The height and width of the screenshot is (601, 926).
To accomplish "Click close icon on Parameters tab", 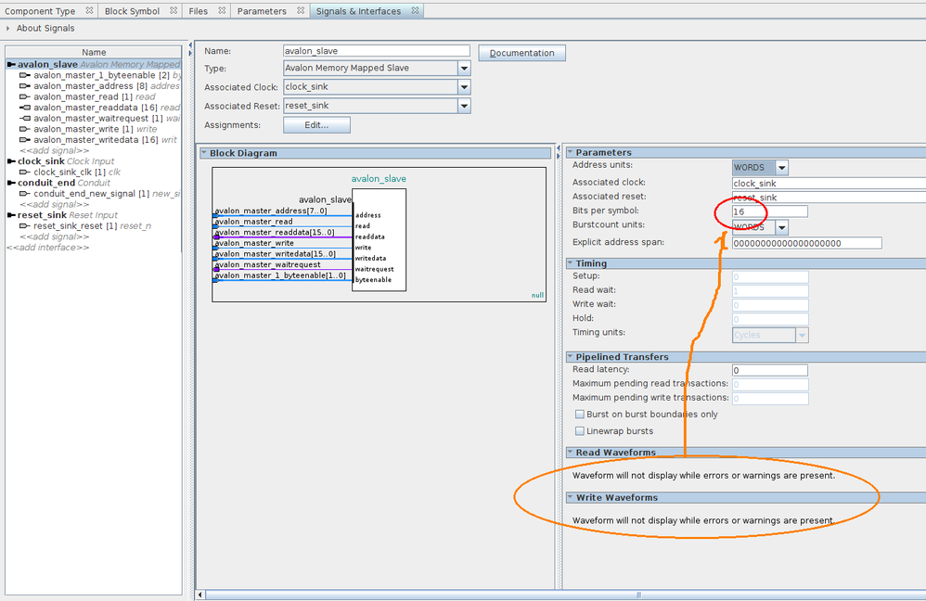I will [x=300, y=11].
